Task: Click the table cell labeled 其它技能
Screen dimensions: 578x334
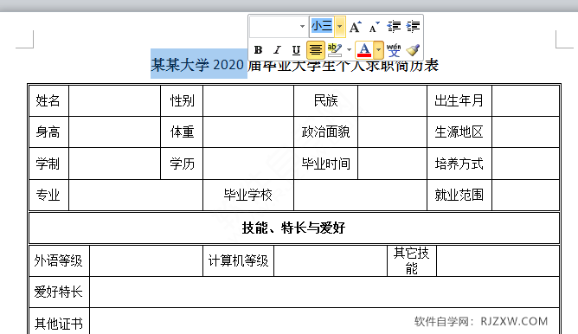Action: click(x=411, y=261)
